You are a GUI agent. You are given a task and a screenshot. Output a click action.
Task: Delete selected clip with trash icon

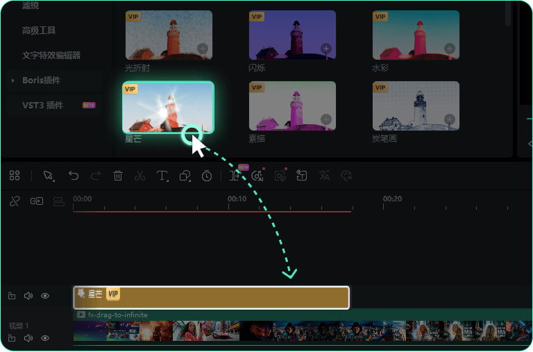click(x=118, y=176)
